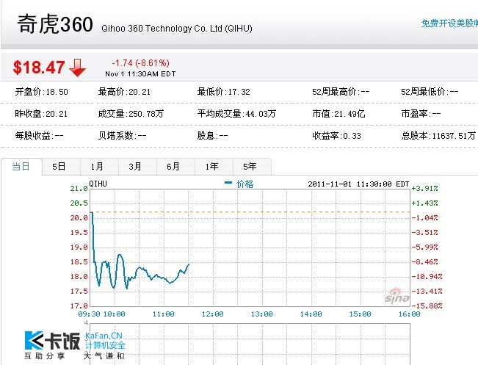Screen dimensions: 478x365
Task: Click the 股息 field
Action: tap(212, 136)
